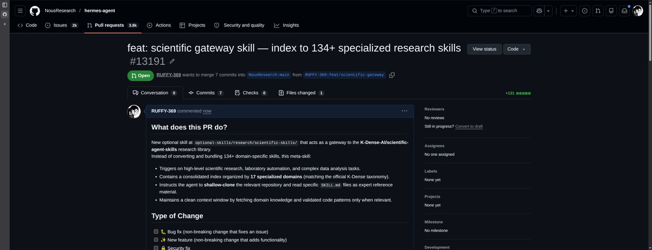Select the GitHub tab icon in left strip

coord(4,14)
